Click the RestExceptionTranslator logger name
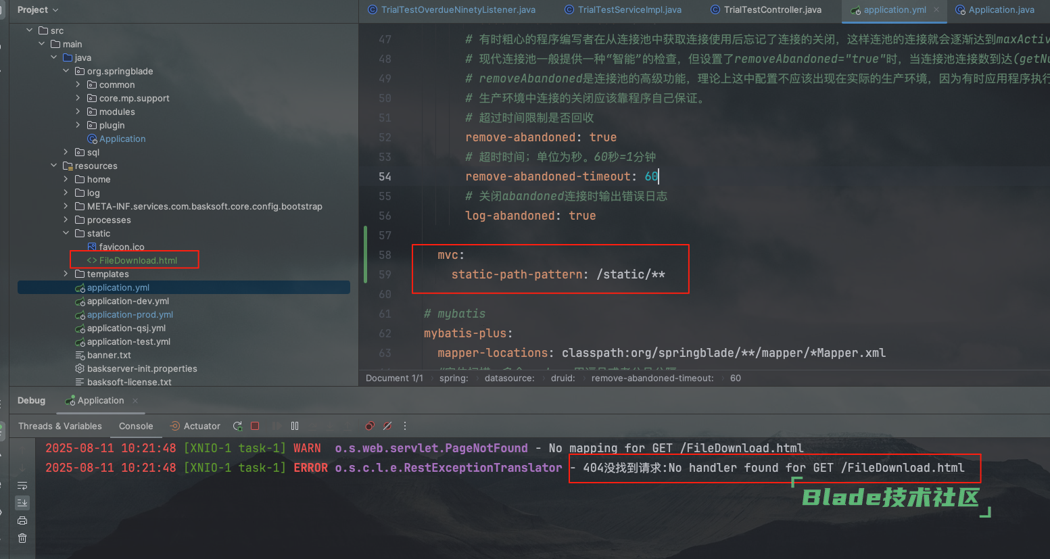The image size is (1050, 559). coord(448,468)
